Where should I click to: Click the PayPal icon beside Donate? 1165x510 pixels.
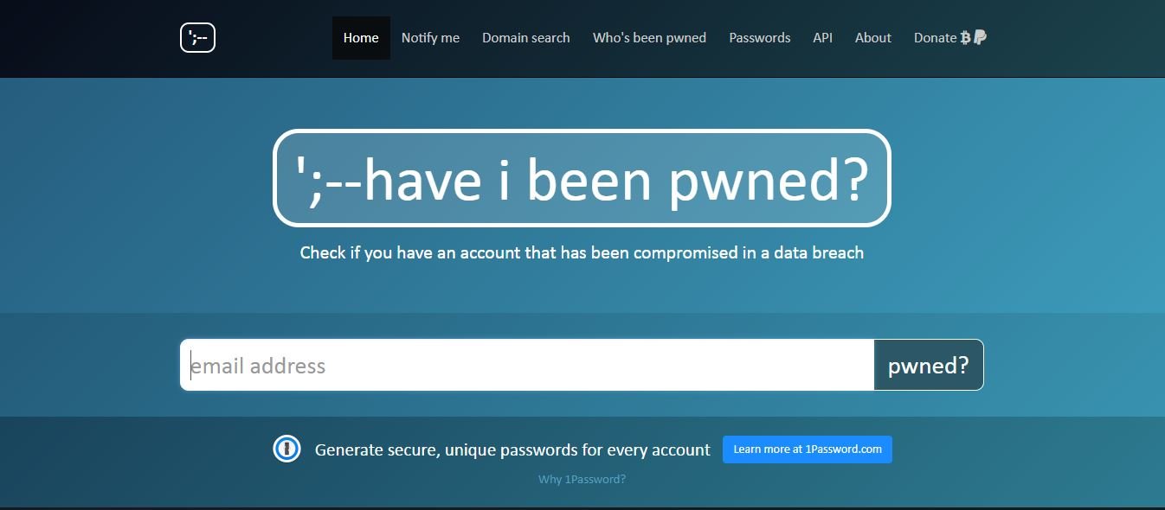pyautogui.click(x=980, y=37)
